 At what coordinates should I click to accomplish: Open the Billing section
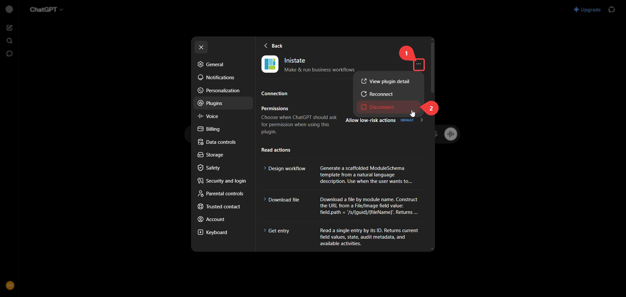[223, 129]
